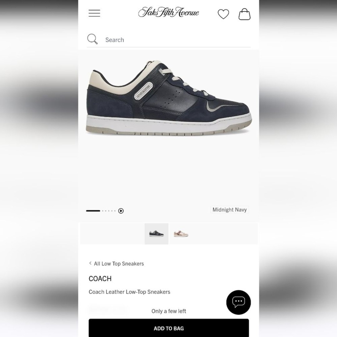Click the Only a few left notice
The height and width of the screenshot is (337, 337).
pyautogui.click(x=169, y=311)
